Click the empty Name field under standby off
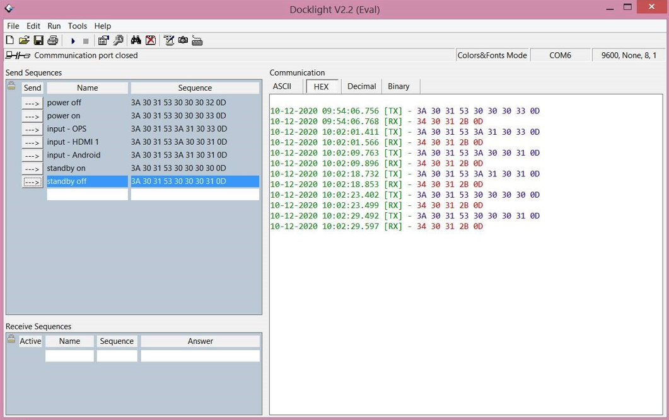The height and width of the screenshot is (420, 669). (x=87, y=195)
